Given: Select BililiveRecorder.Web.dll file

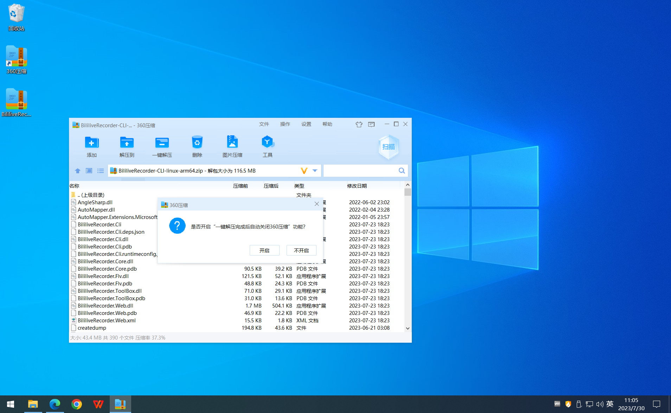Looking at the screenshot, I should pyautogui.click(x=236, y=306).
